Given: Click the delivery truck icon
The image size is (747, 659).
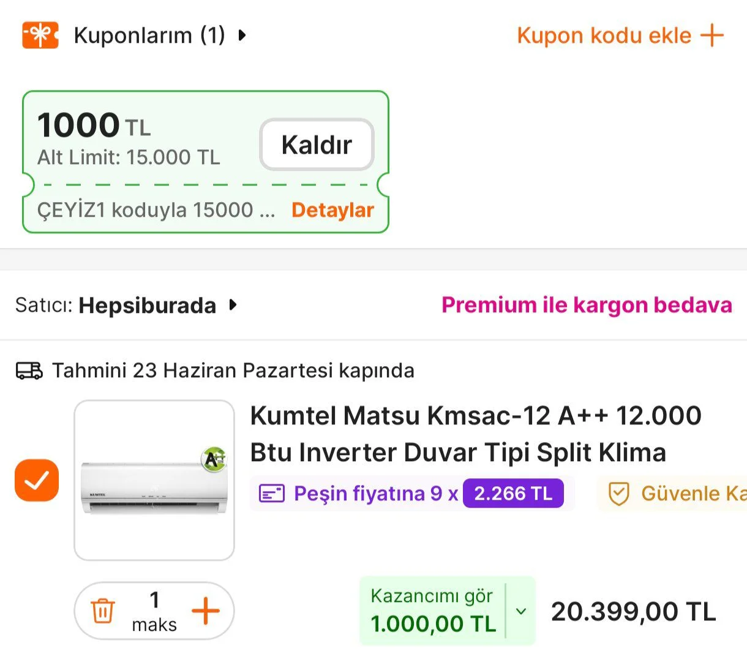Looking at the screenshot, I should click(29, 371).
